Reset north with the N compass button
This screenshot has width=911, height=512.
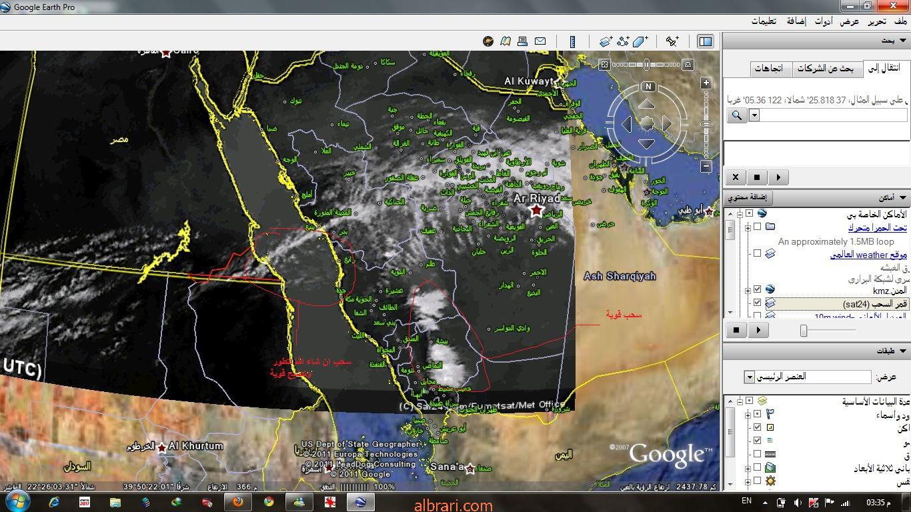click(648, 87)
